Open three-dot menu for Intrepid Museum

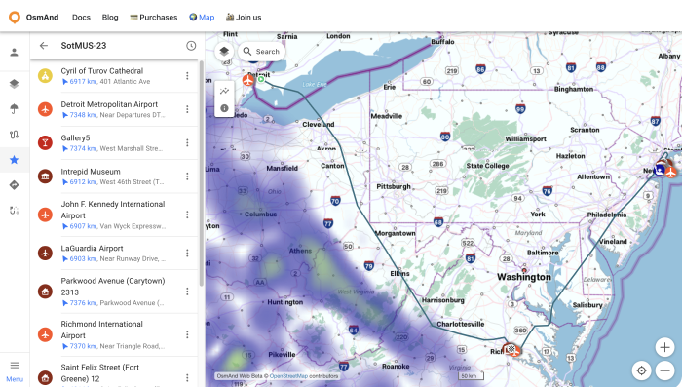click(187, 176)
